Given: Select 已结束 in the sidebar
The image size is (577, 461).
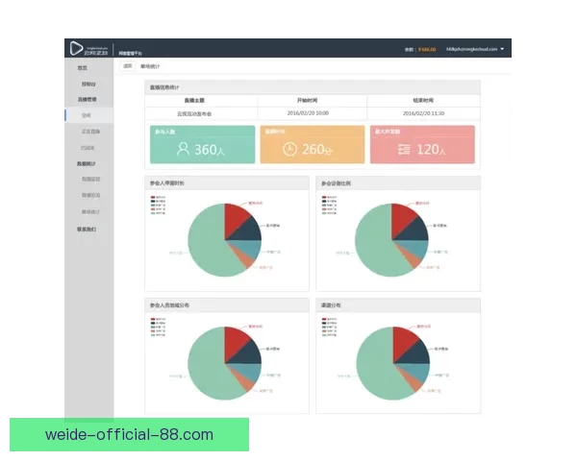Looking at the screenshot, I should point(88,148).
